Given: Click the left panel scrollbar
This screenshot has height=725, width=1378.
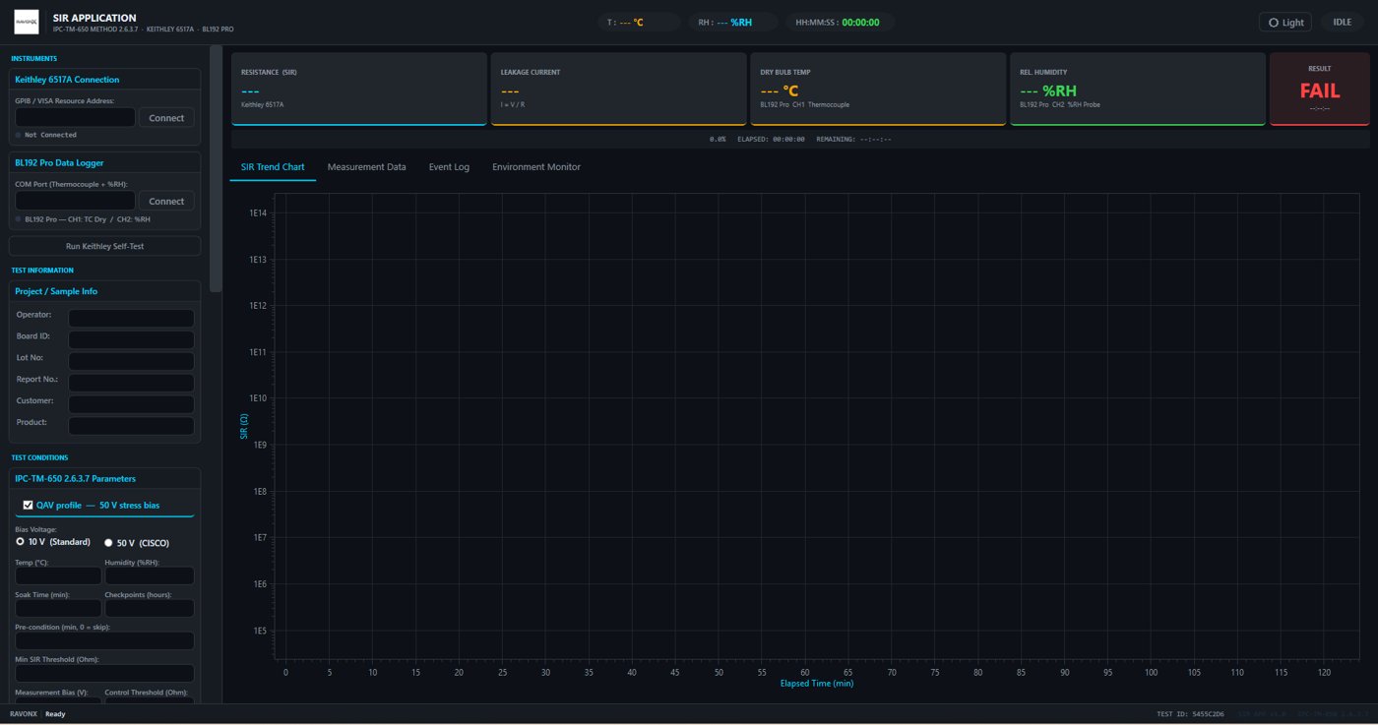Looking at the screenshot, I should coord(216,167).
